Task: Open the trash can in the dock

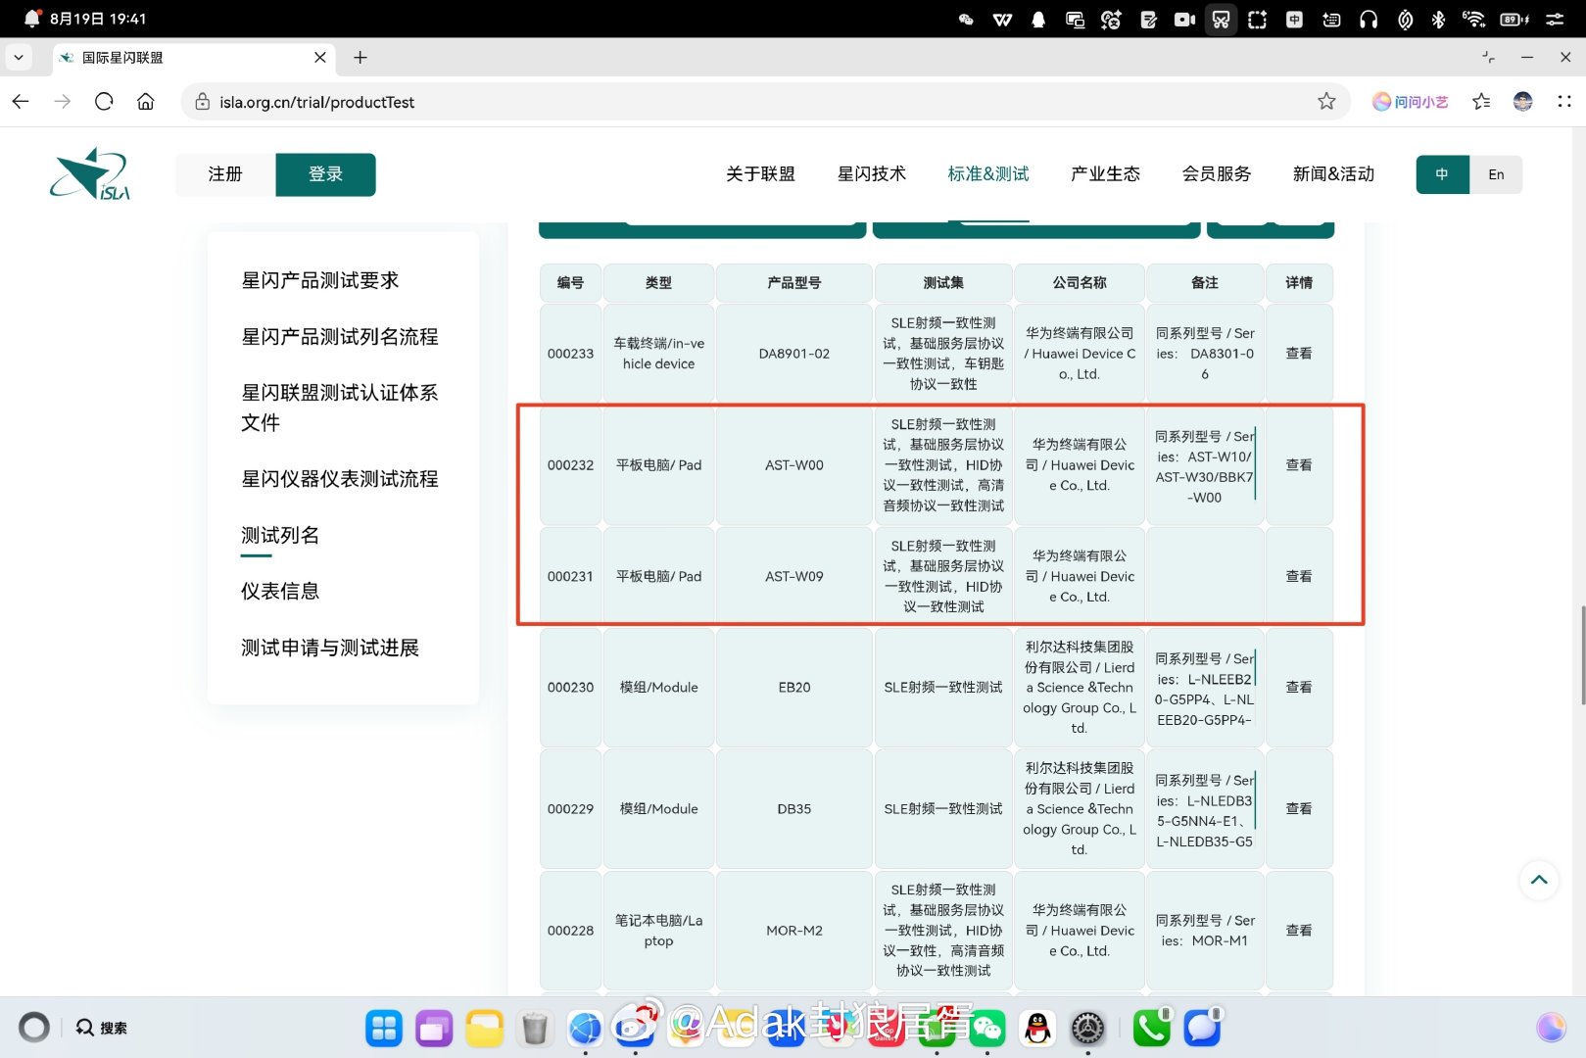Action: pyautogui.click(x=535, y=1028)
